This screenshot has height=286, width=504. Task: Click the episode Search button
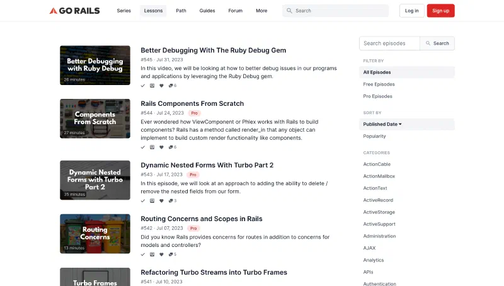[437, 43]
